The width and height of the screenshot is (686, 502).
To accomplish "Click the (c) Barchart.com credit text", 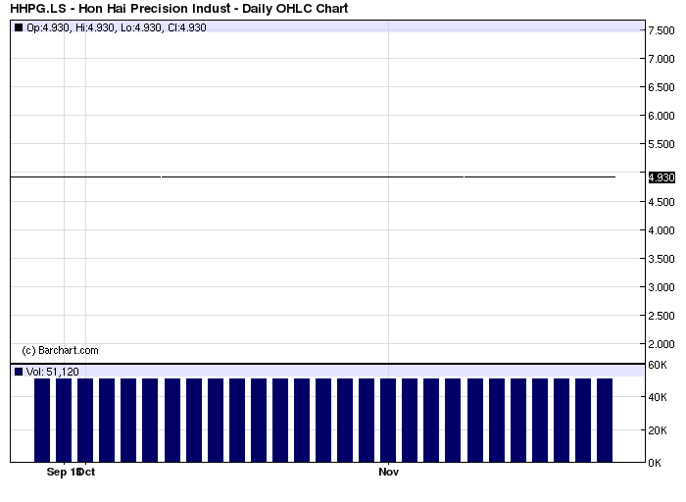I will click(60, 350).
